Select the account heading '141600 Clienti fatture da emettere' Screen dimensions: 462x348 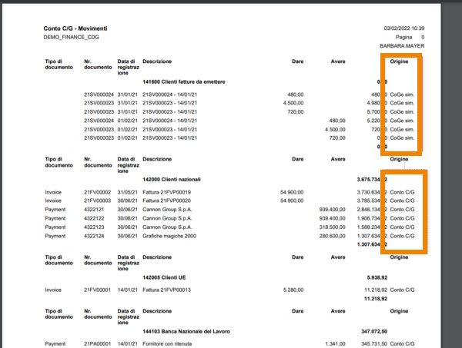(x=184, y=81)
